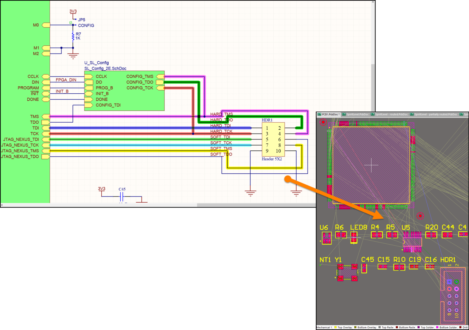Click pin 1 pad of HDR1 on the PCB
Image resolution: width=469 pixels, height=330 pixels.
[x=449, y=282]
